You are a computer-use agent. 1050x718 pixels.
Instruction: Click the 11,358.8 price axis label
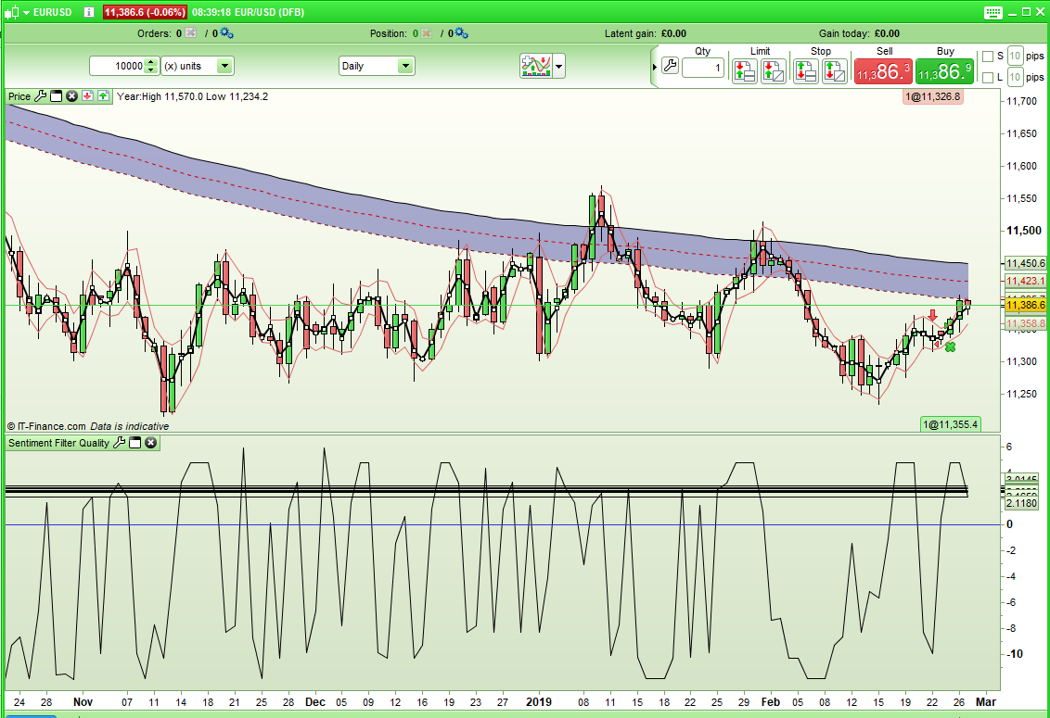(x=1025, y=324)
